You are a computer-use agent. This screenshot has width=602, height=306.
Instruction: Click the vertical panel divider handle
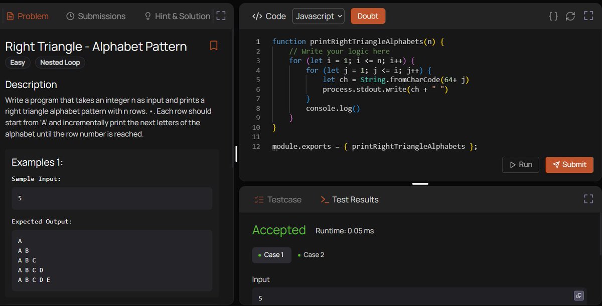point(236,154)
